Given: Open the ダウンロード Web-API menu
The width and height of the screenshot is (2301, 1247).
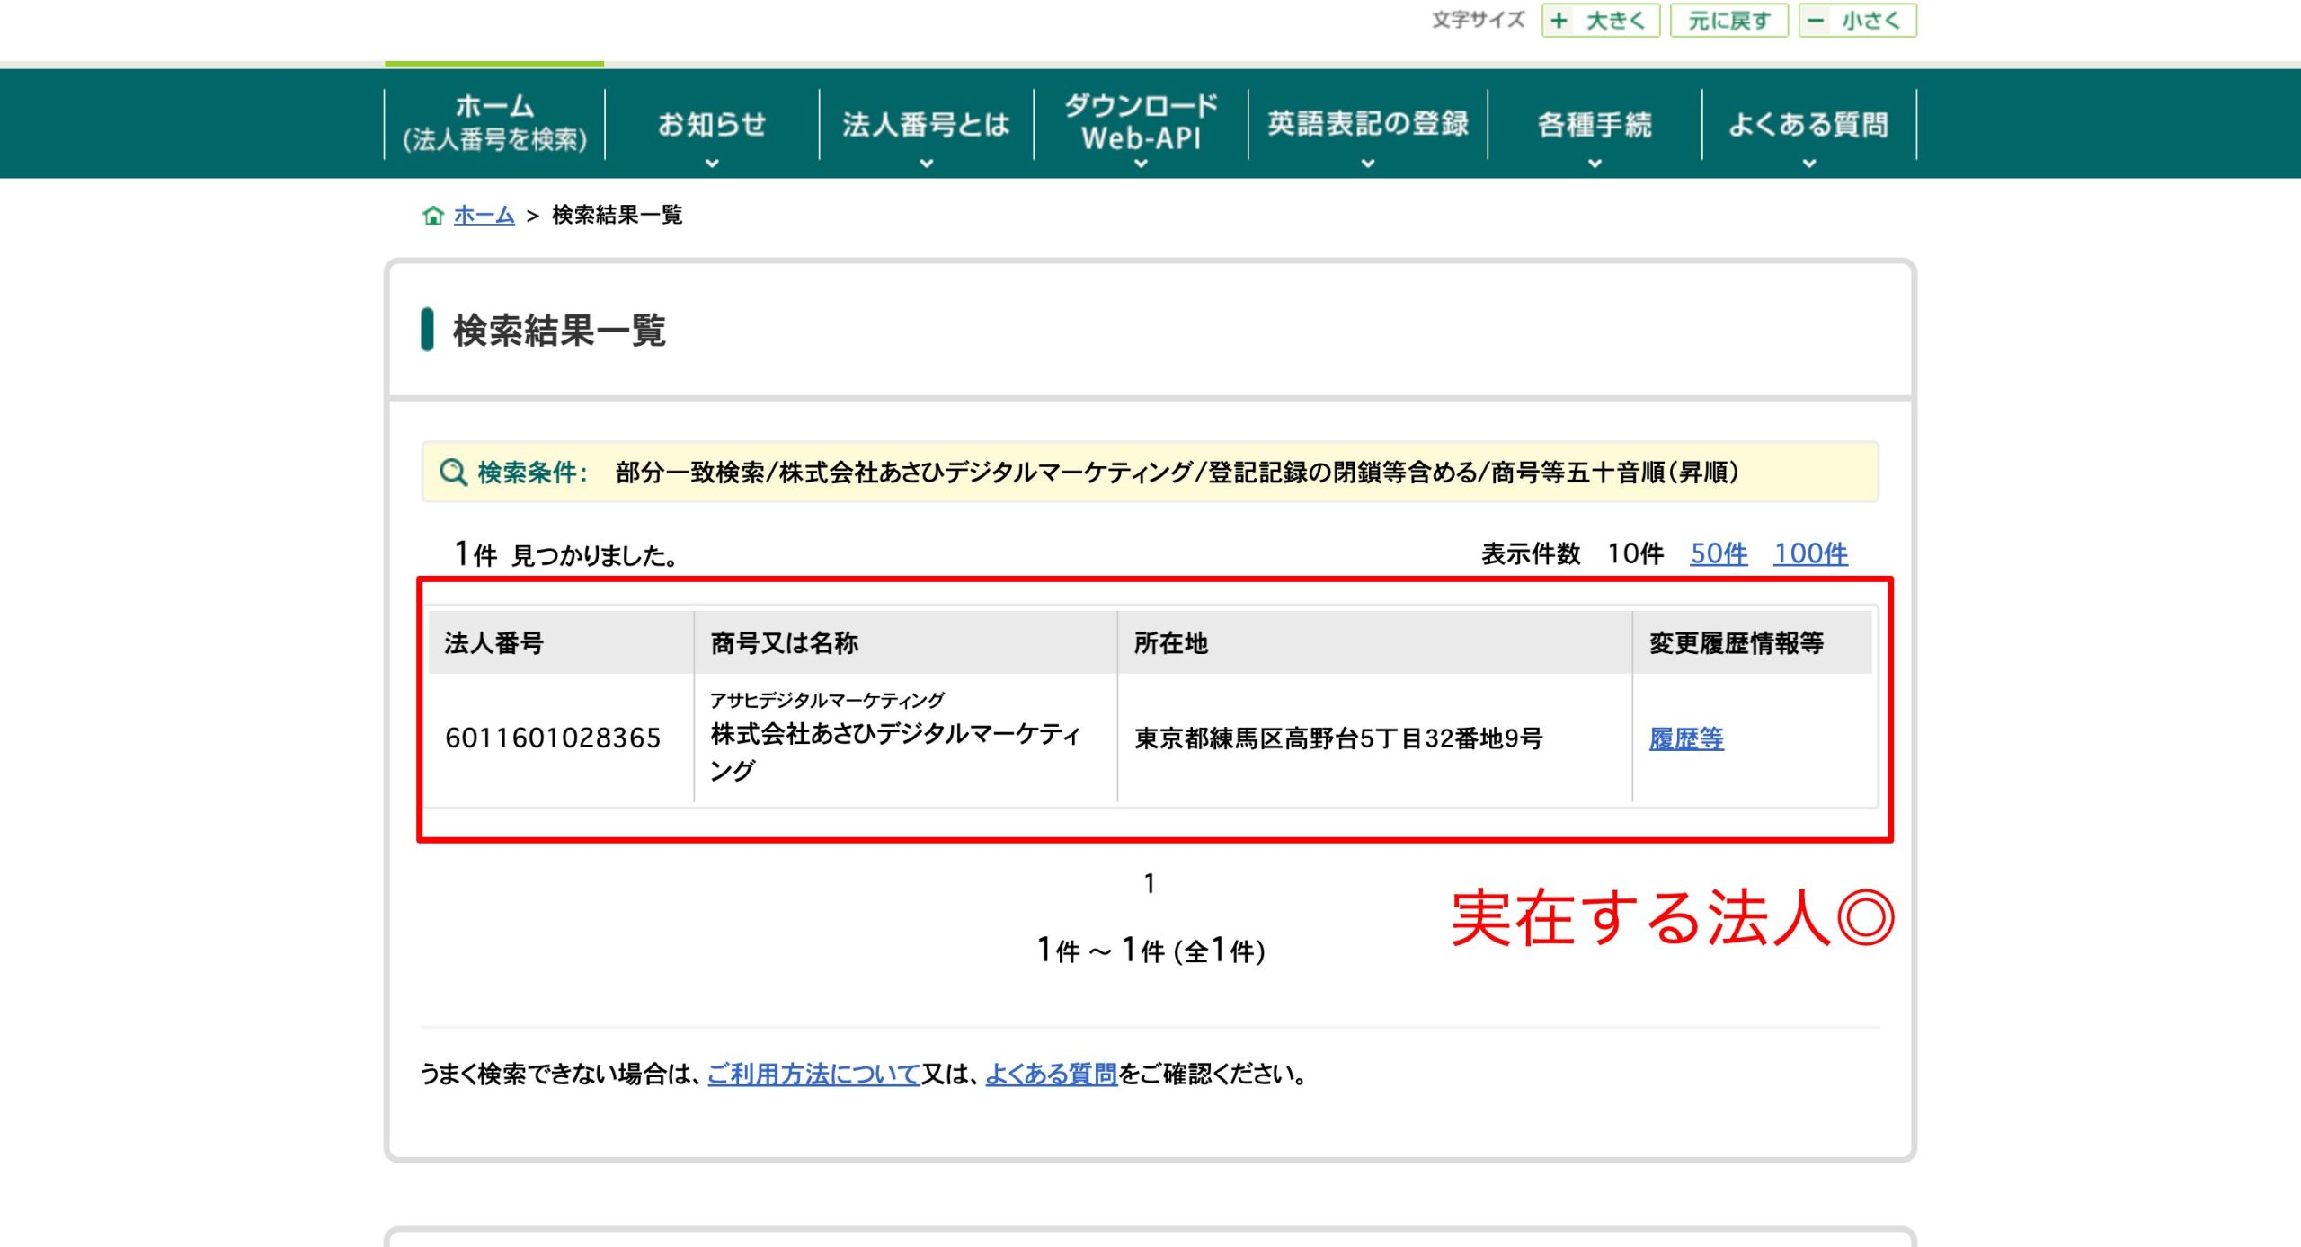Looking at the screenshot, I should [x=1141, y=123].
